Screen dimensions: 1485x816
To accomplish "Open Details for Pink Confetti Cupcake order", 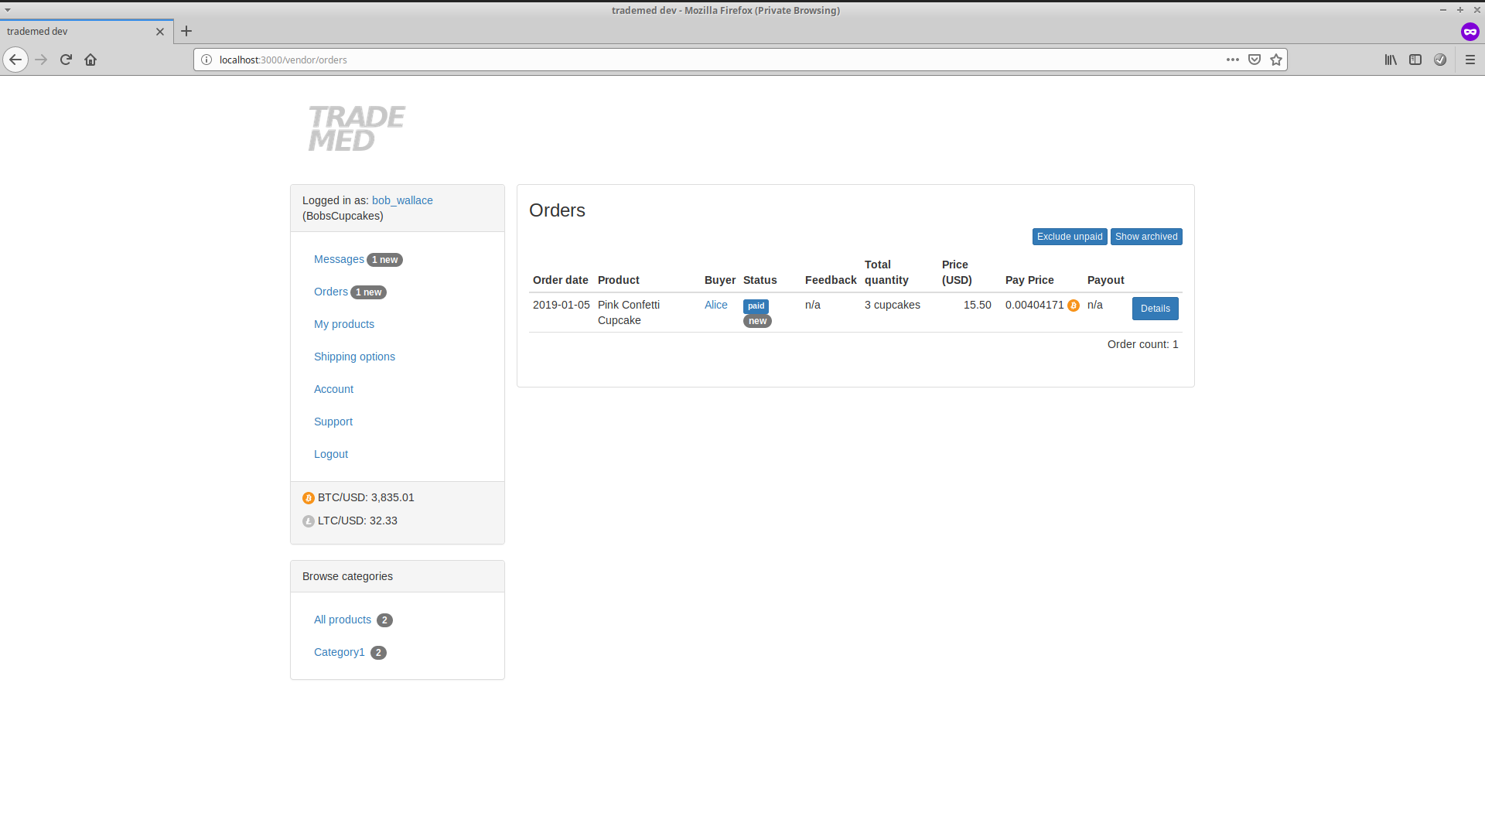I will click(1155, 309).
